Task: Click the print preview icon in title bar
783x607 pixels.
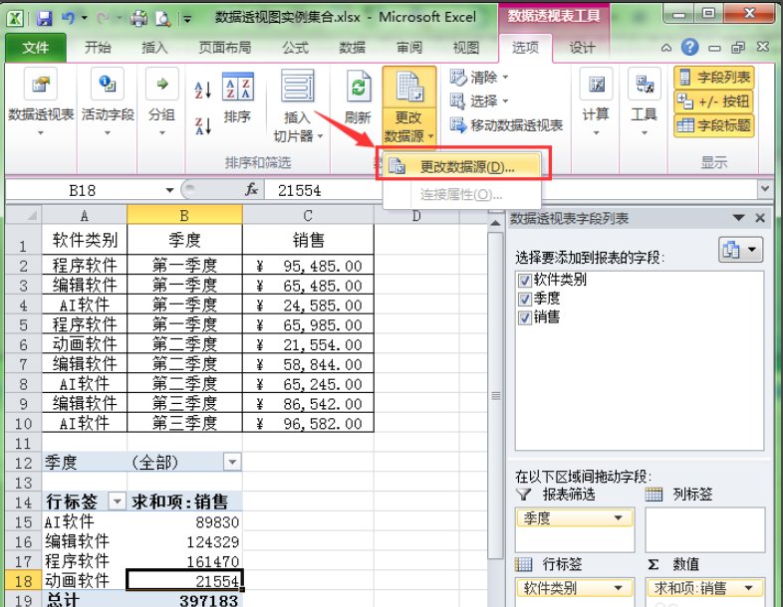Action: click(x=162, y=19)
